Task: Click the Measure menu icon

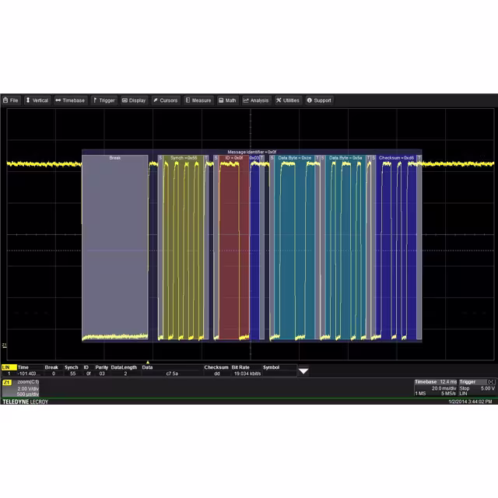Action: pos(188,100)
